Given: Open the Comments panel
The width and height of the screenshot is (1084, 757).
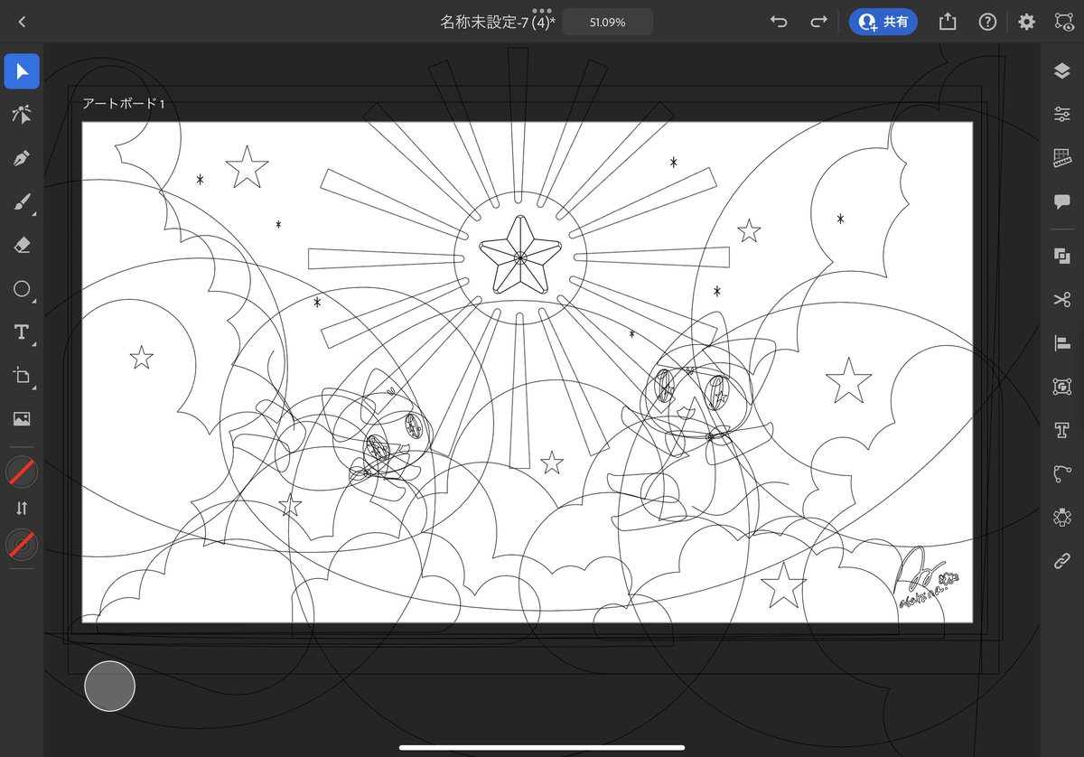Looking at the screenshot, I should pos(1062,201).
